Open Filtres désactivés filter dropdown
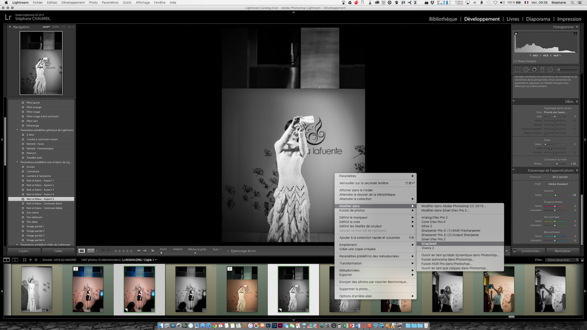 [x=562, y=260]
